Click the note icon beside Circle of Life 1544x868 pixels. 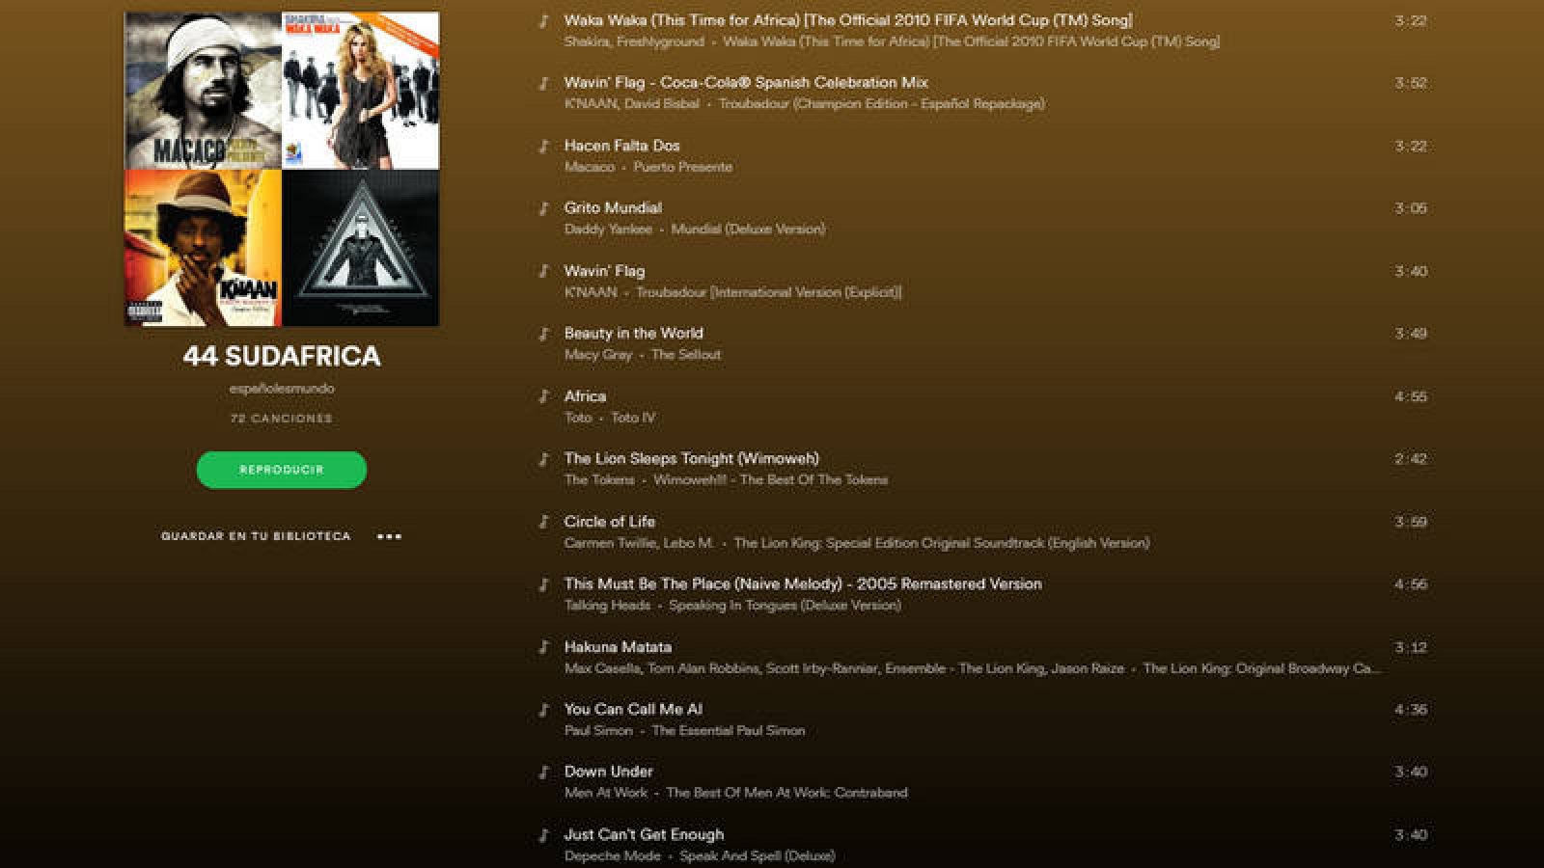tap(543, 522)
